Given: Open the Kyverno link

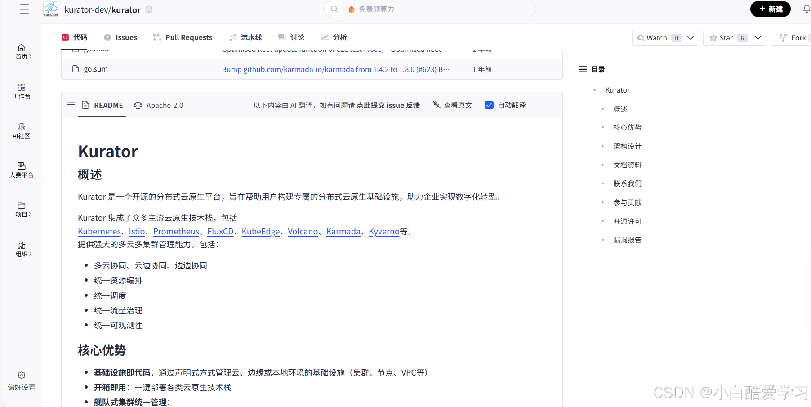Looking at the screenshot, I should pos(384,231).
